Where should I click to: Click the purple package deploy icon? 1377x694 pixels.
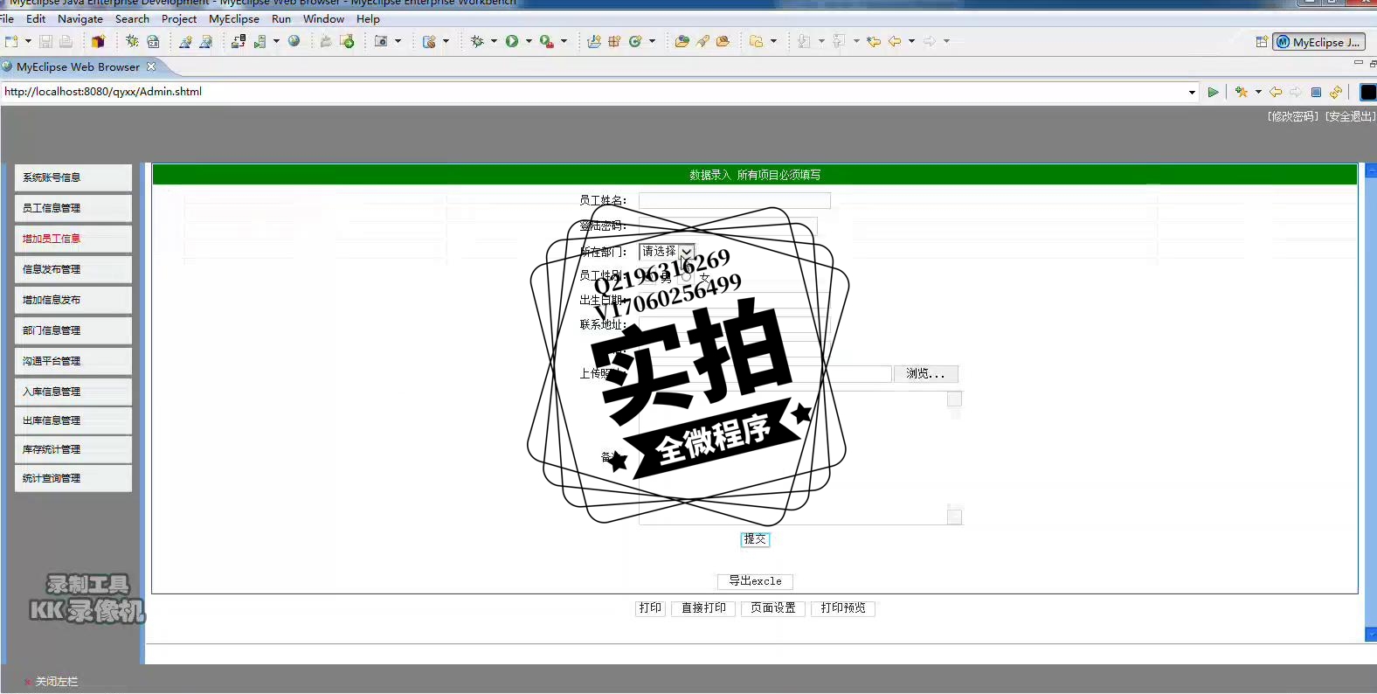98,41
